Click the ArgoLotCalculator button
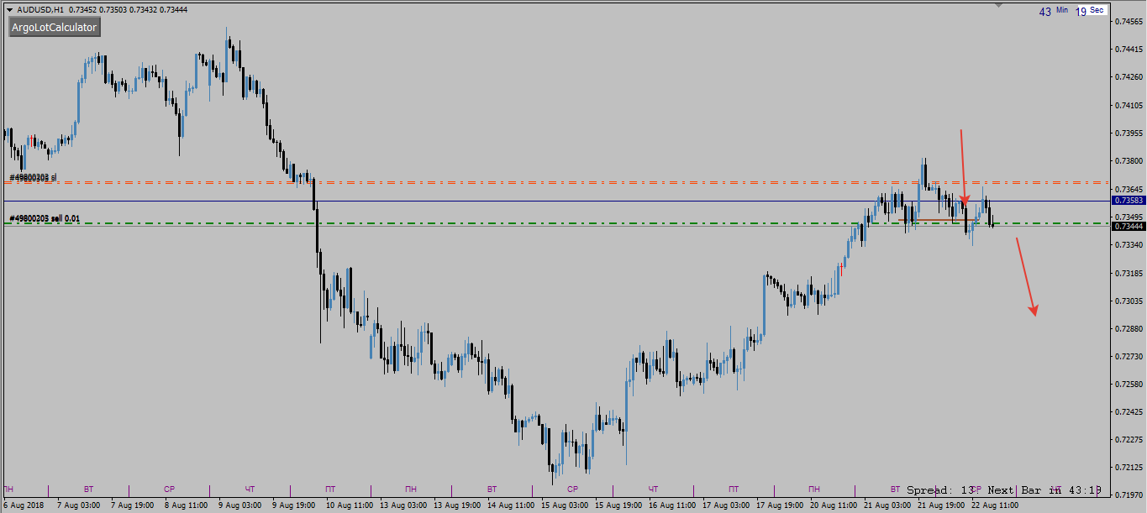Image resolution: width=1147 pixels, height=513 pixels. [55, 28]
